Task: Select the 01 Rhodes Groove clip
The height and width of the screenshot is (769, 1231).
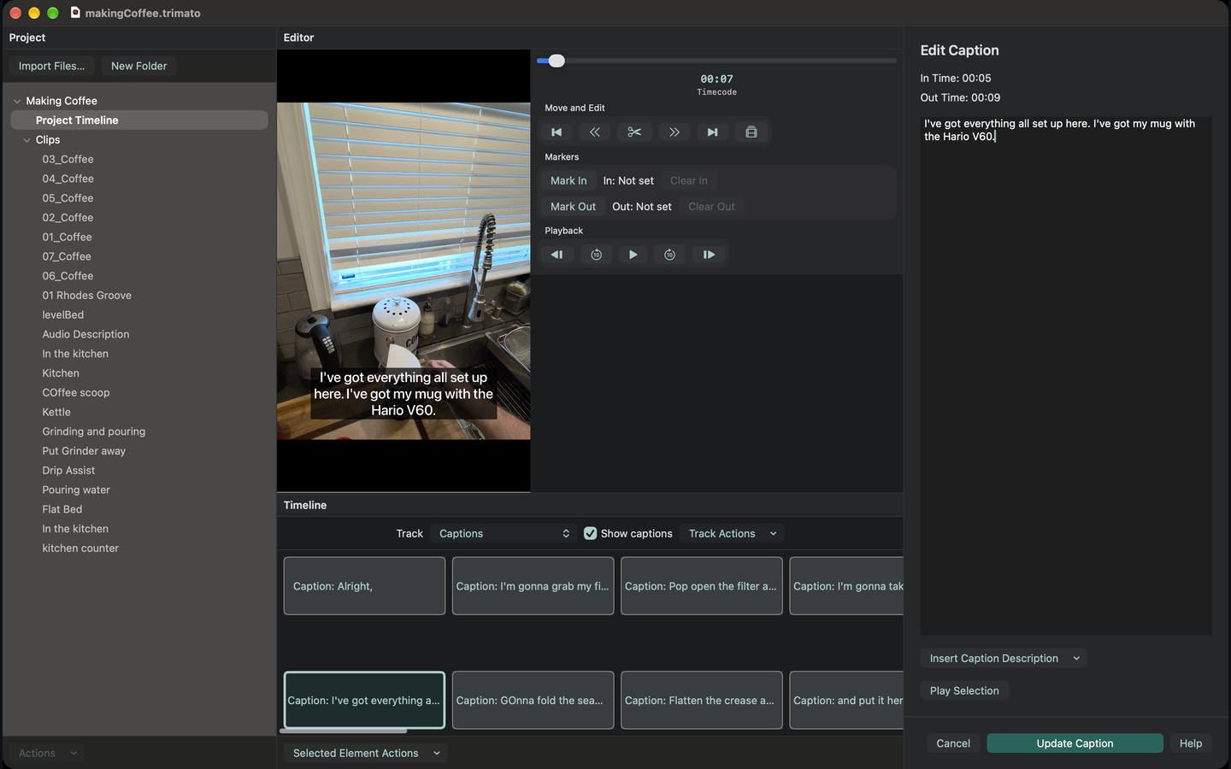Action: pos(87,296)
